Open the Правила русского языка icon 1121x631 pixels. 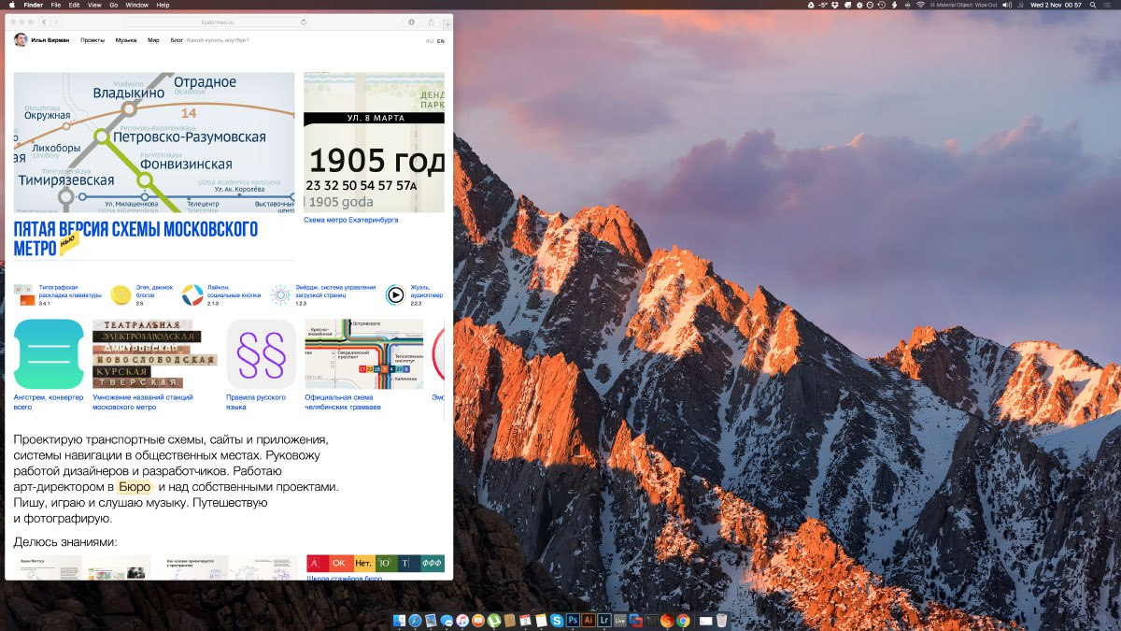261,354
